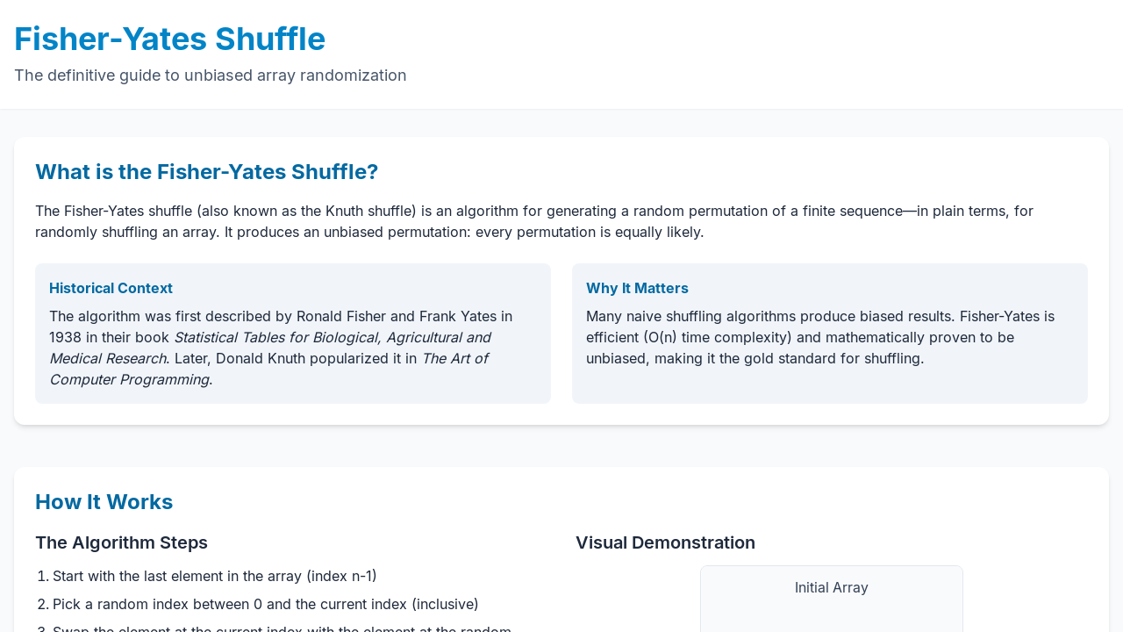The image size is (1123, 632).
Task: Click step 2 about picking a random index
Action: point(265,604)
